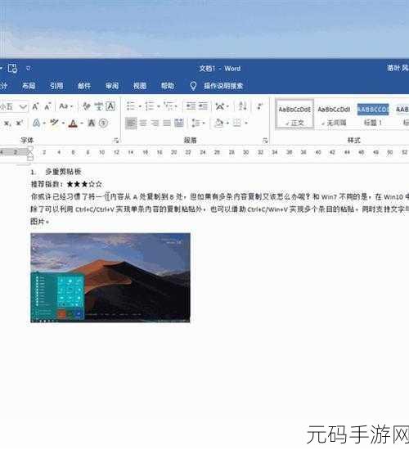This screenshot has width=409, height=450.
Task: Click the Clear All Formatting icon
Action: coord(87,106)
